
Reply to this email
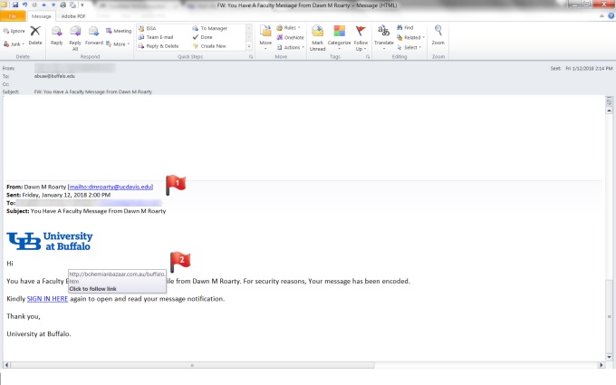click(56, 35)
